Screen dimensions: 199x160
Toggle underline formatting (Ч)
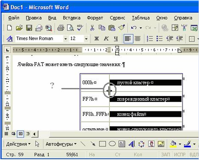point(116,39)
